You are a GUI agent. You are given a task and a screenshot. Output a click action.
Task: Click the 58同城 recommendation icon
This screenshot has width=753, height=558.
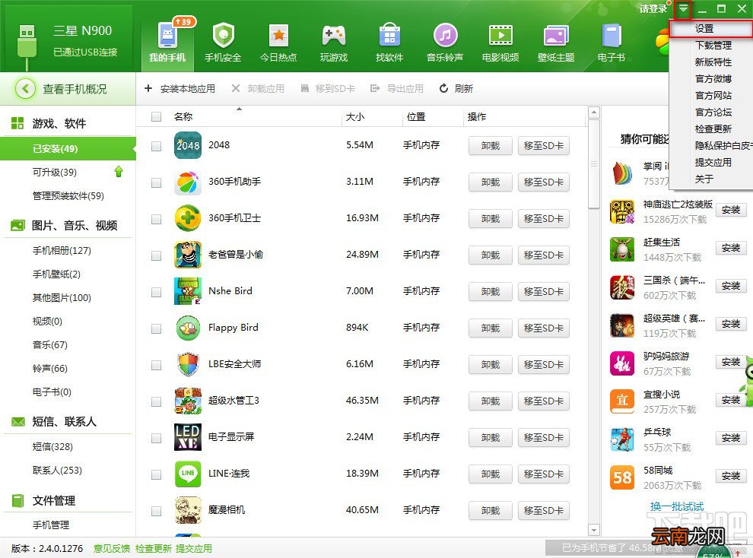622,477
